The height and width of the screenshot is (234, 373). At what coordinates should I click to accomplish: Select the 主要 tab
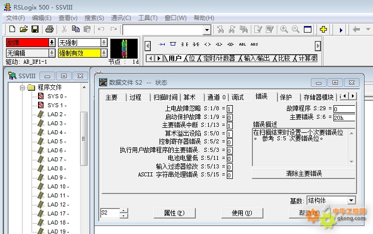point(112,97)
